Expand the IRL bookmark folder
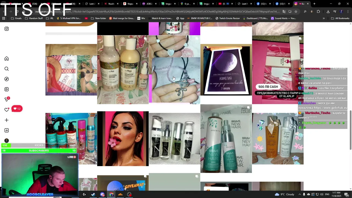Image resolution: width=352 pixels, height=198 pixels. (50, 18)
